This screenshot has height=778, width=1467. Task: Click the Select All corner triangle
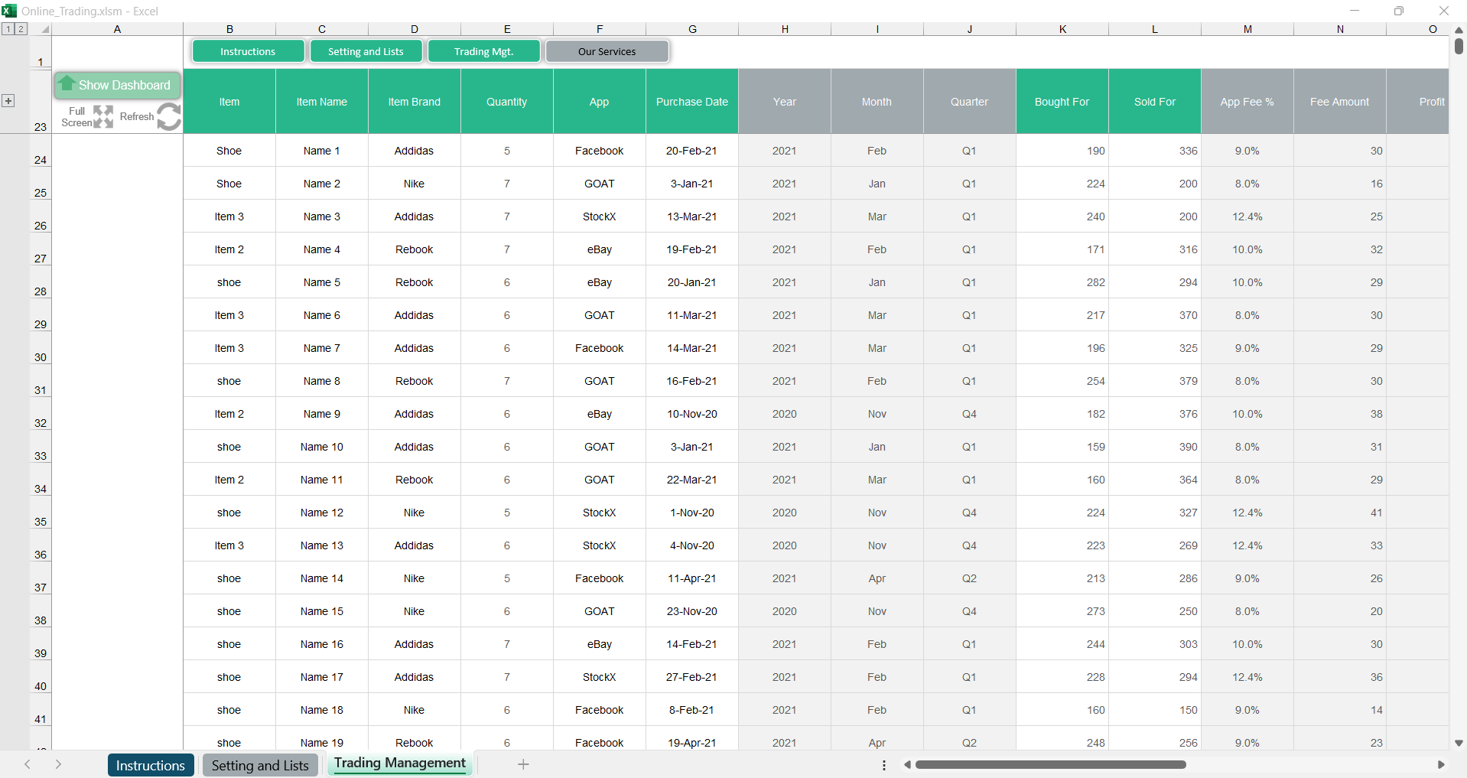(x=45, y=29)
